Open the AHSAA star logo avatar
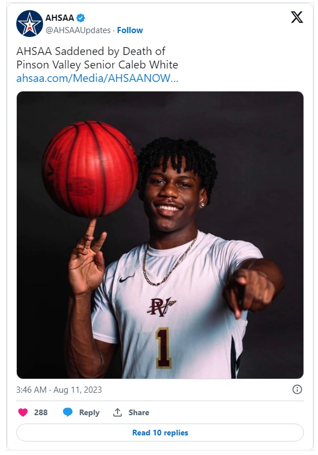Screen dimensions: 318x455 pyautogui.click(x=30, y=24)
